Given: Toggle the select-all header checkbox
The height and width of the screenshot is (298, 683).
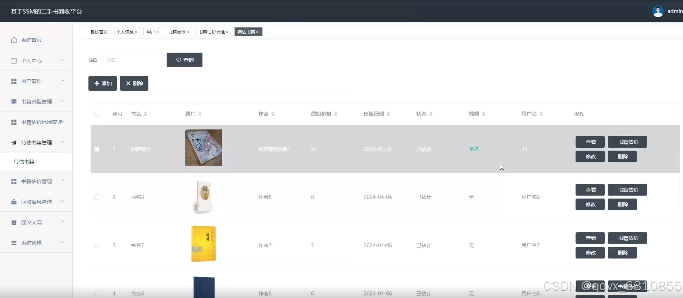Looking at the screenshot, I should coord(97,114).
